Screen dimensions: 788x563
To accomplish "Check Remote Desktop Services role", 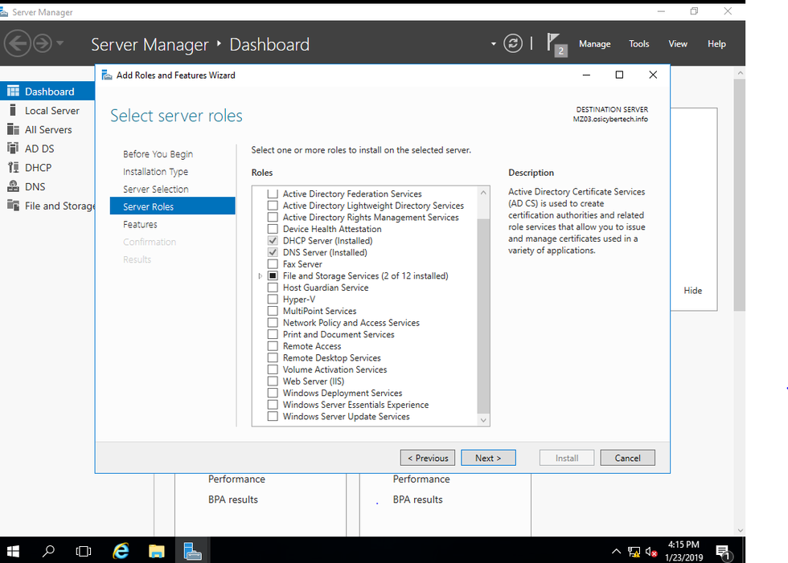I will (x=273, y=357).
